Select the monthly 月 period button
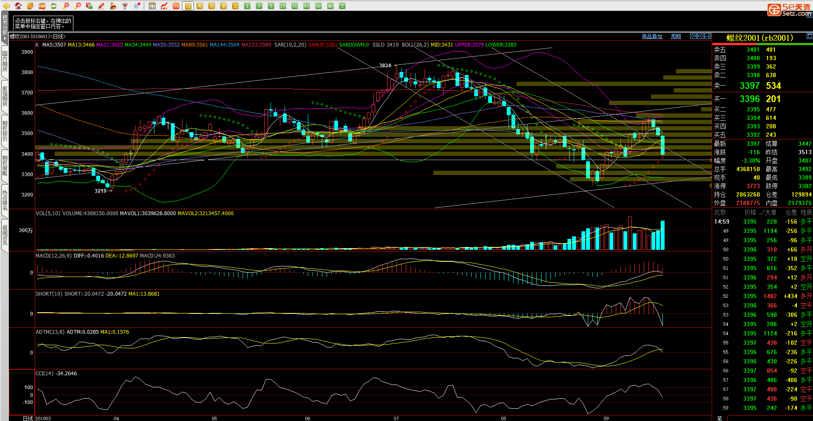The height and width of the screenshot is (421, 813). (212, 6)
